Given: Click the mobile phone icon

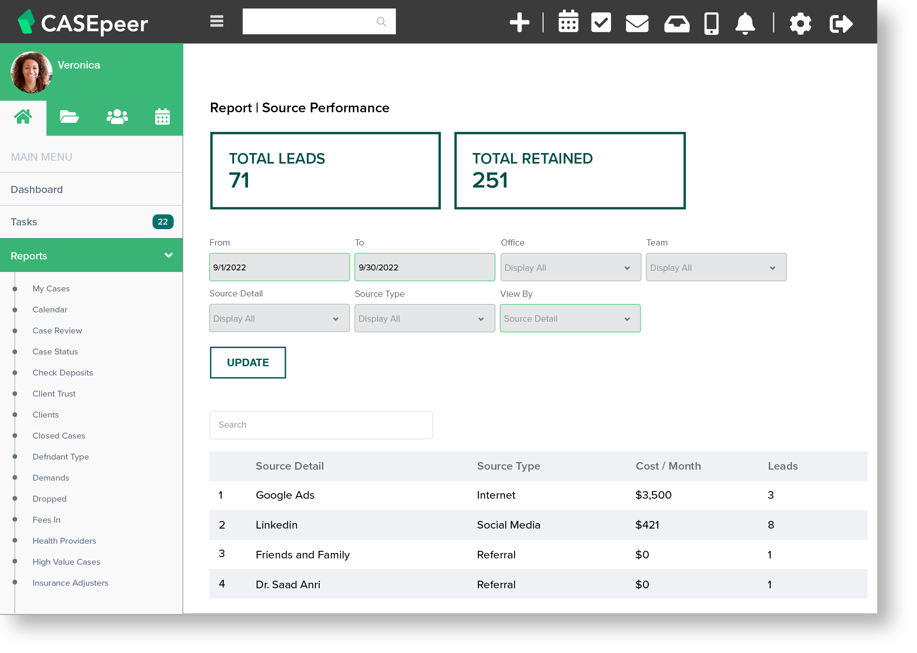Looking at the screenshot, I should [x=711, y=24].
